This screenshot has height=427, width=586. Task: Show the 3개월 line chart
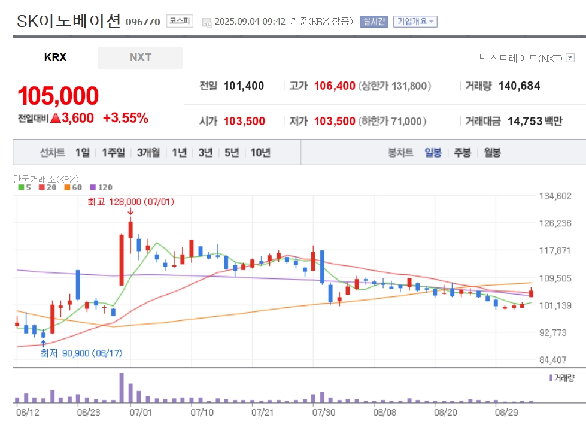(148, 153)
